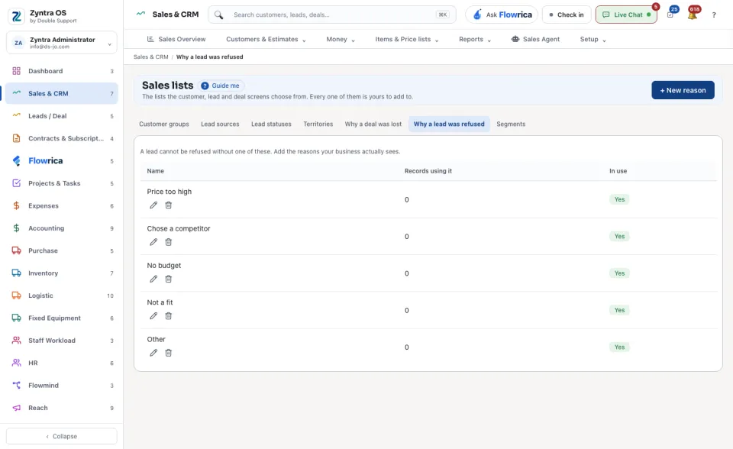The width and height of the screenshot is (733, 449).
Task: Open Contracts & Subscriptions in the sidebar
Action: click(62, 138)
